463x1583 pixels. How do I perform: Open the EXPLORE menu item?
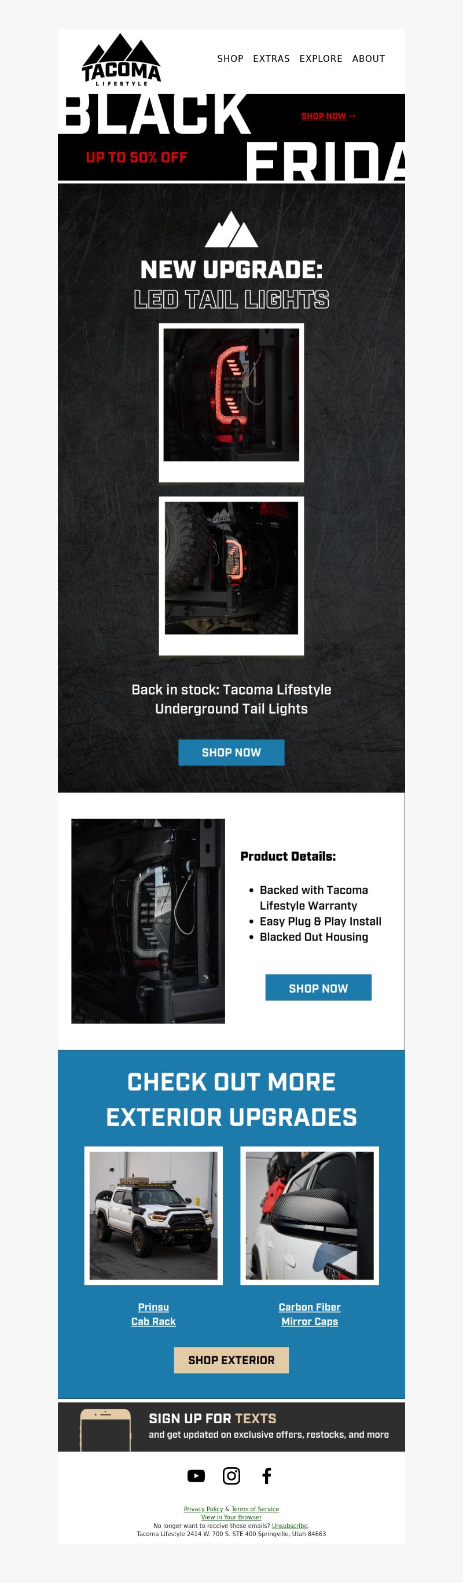pos(321,58)
